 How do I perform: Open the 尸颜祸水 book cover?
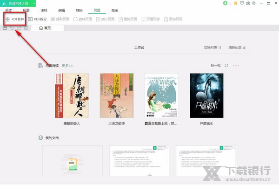(206, 96)
